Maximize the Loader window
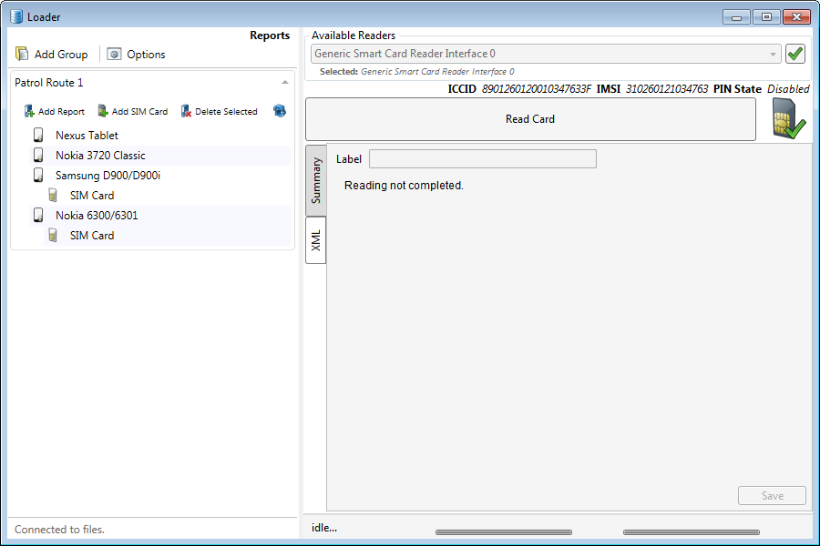This screenshot has width=820, height=546. coord(766,17)
